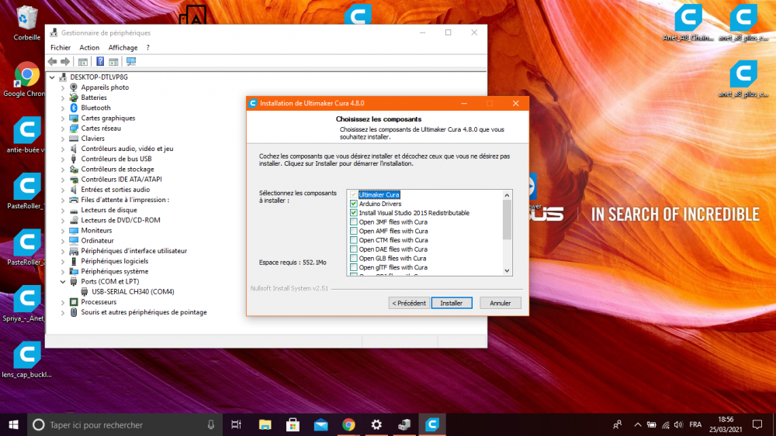
Task: Select the Anet_A8_Chain desktop file icon
Action: coord(688,22)
